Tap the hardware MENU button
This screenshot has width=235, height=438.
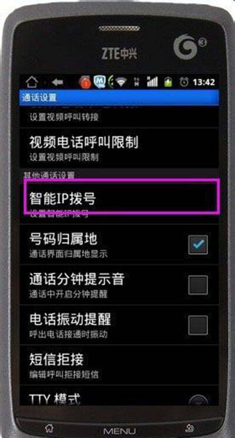pyautogui.click(x=119, y=430)
